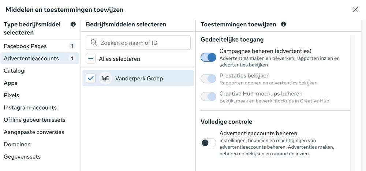Open the Catalogi asset type
The height and width of the screenshot is (171, 366).
click(15, 71)
